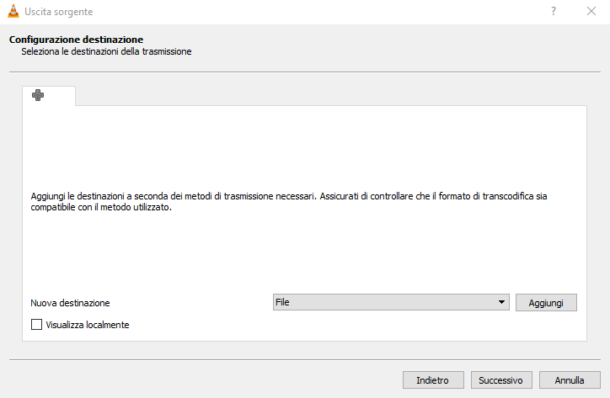Click the "Uscita sorgente" window title text
This screenshot has height=398, width=610.
[x=59, y=12]
